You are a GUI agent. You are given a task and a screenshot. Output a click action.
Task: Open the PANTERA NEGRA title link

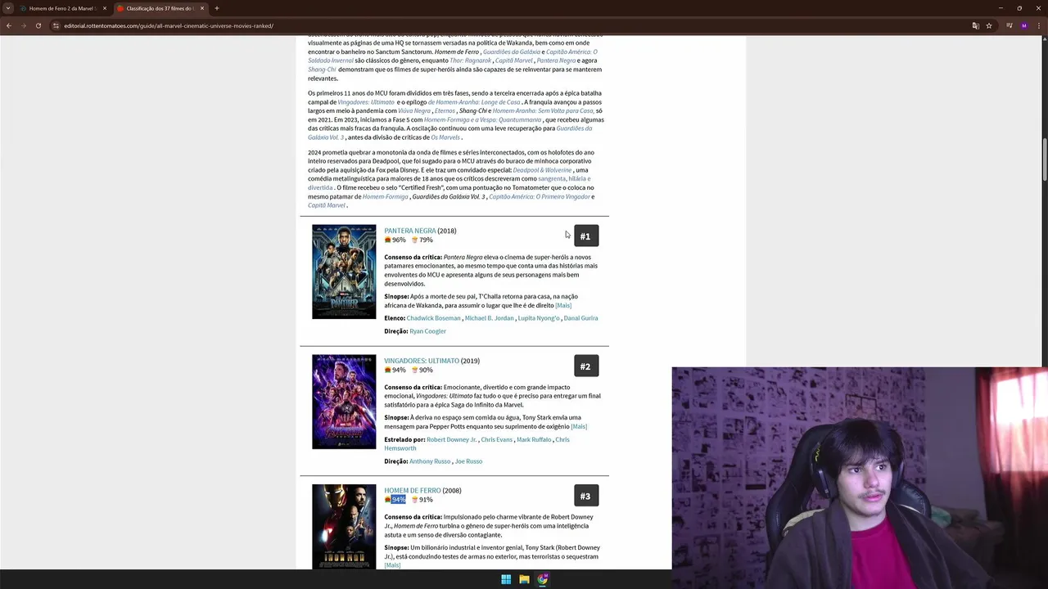coord(410,231)
